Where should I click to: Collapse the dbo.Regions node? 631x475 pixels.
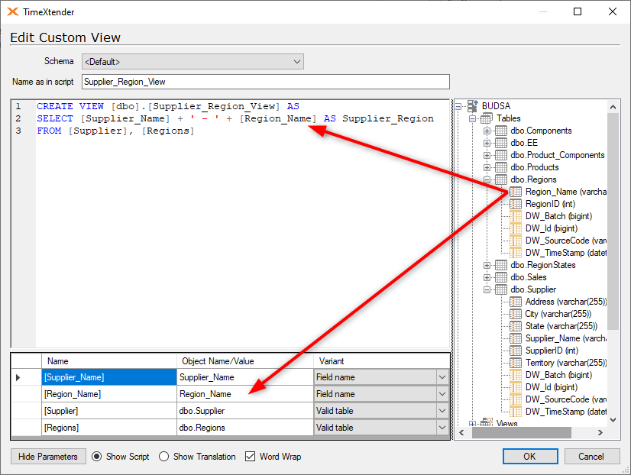point(487,179)
